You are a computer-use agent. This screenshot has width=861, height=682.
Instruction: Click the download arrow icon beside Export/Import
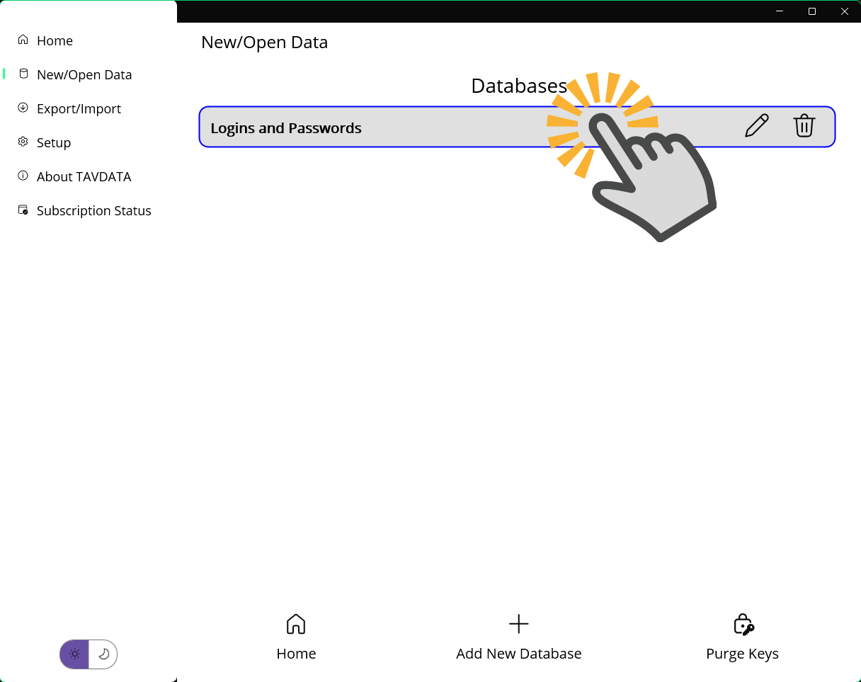coord(23,108)
